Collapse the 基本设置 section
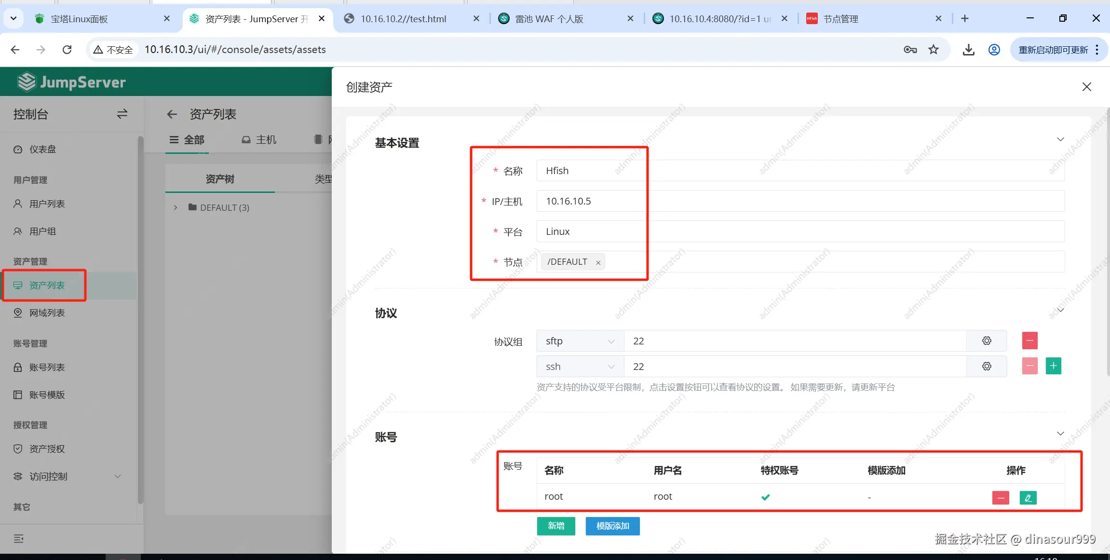 (x=1060, y=139)
